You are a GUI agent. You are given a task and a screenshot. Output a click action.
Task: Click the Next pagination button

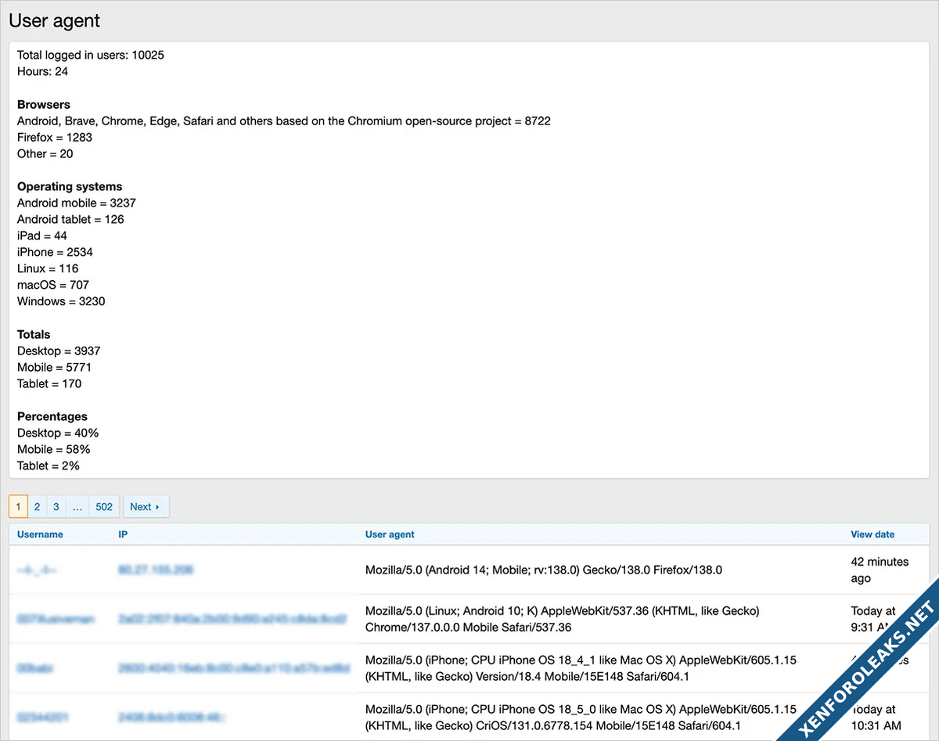[146, 507]
